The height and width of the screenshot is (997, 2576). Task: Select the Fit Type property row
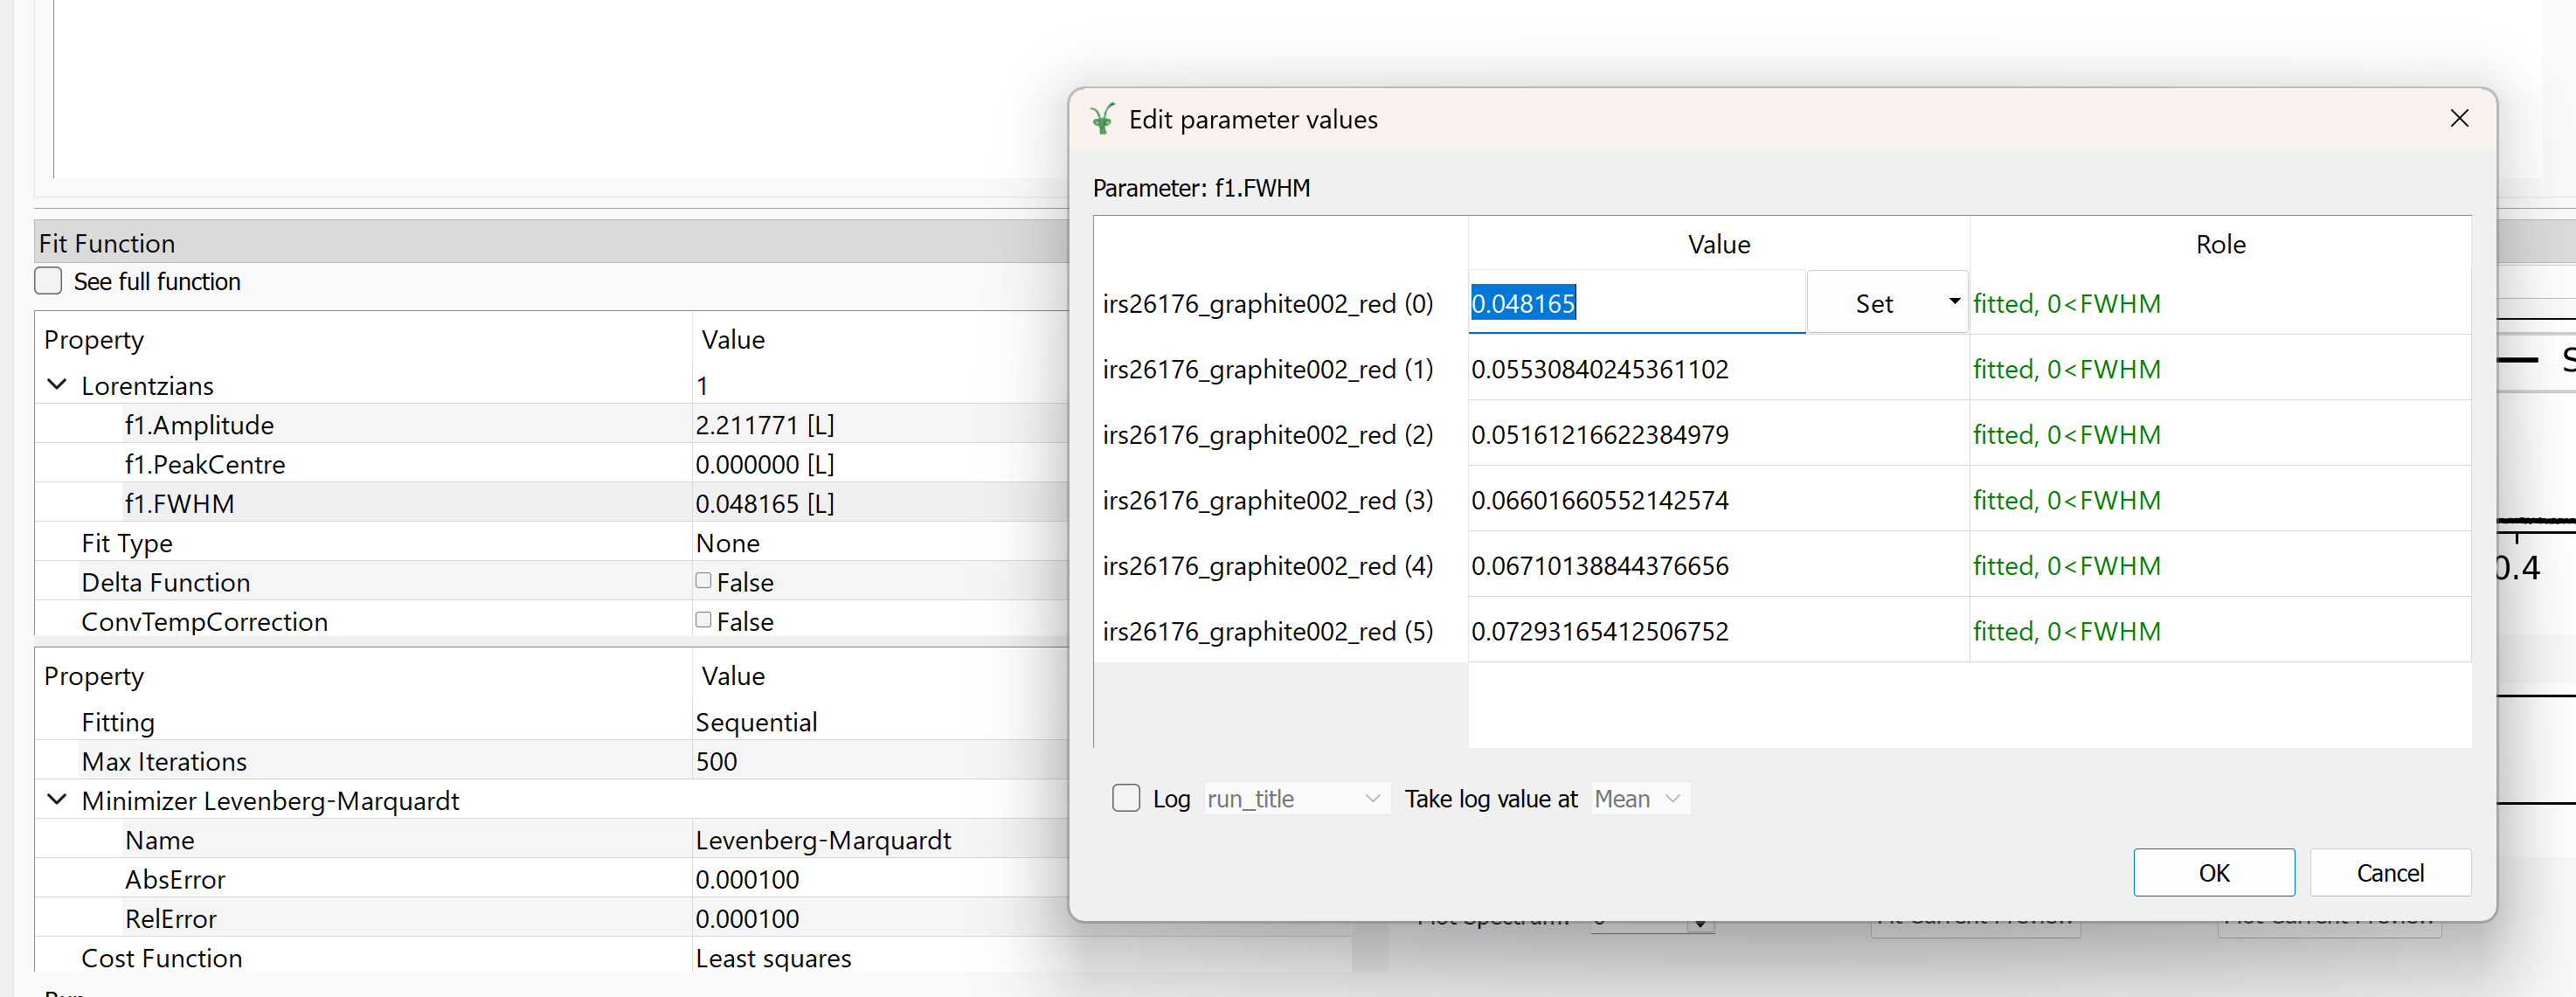pyautogui.click(x=552, y=542)
